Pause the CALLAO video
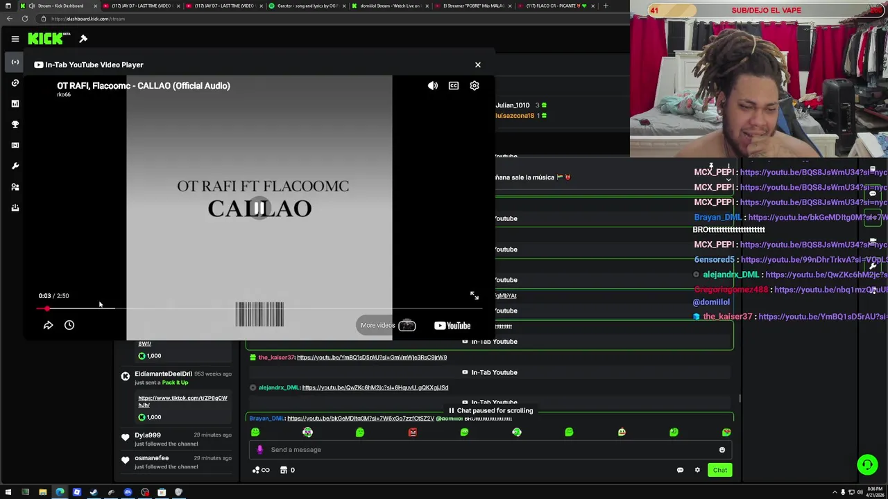The image size is (888, 499). tap(259, 208)
